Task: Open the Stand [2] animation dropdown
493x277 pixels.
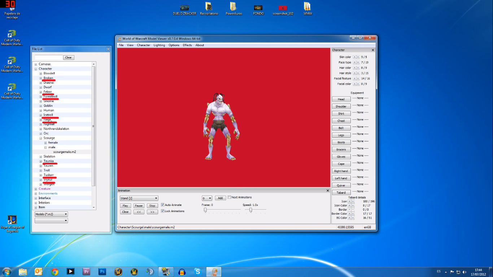Action: (x=139, y=198)
